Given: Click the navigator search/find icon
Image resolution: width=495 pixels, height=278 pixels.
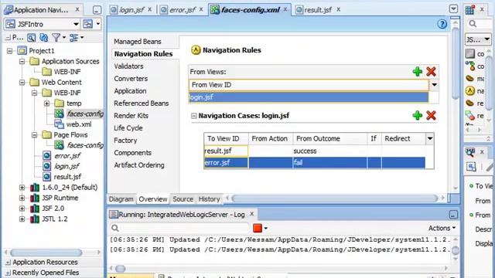Looking at the screenshot, I should pos(31,38).
